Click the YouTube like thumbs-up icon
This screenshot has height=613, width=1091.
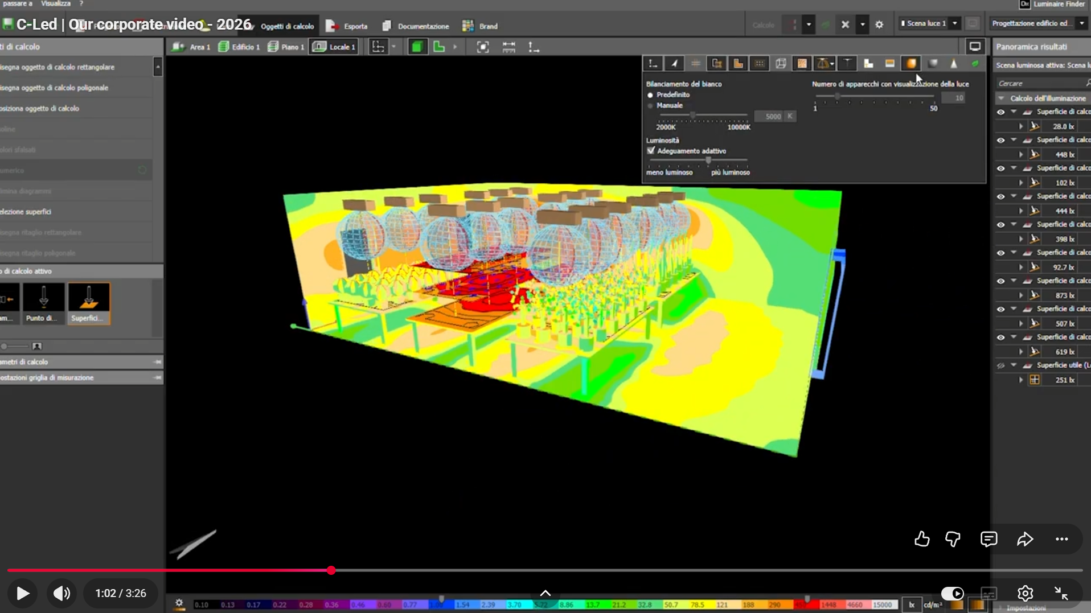point(922,539)
